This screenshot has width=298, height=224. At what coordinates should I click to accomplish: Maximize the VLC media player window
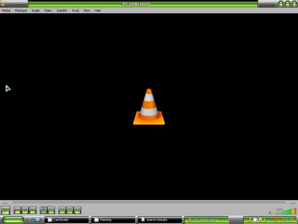click(288, 3)
